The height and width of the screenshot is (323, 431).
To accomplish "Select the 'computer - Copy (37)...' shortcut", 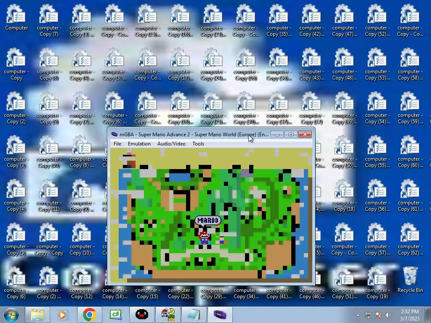I will tap(279, 108).
